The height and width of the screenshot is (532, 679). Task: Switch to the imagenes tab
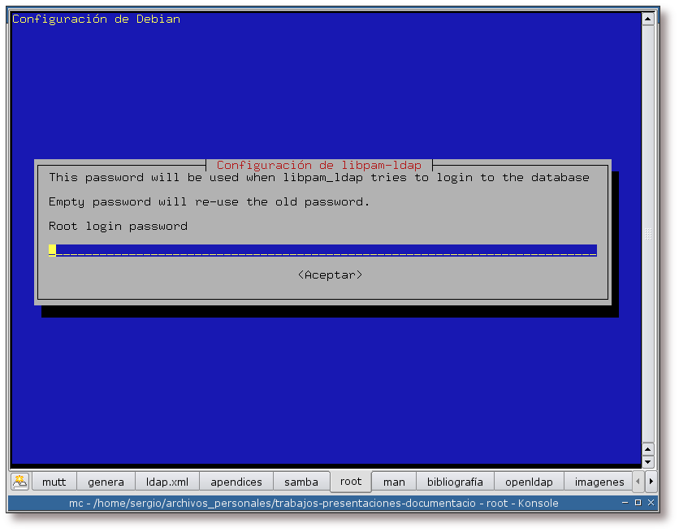(x=599, y=481)
